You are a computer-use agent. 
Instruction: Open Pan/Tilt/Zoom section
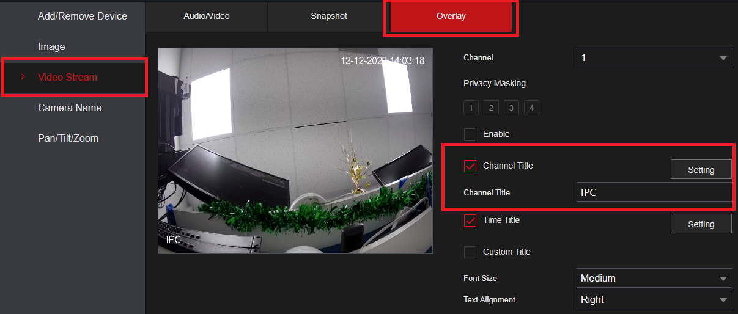coord(68,138)
